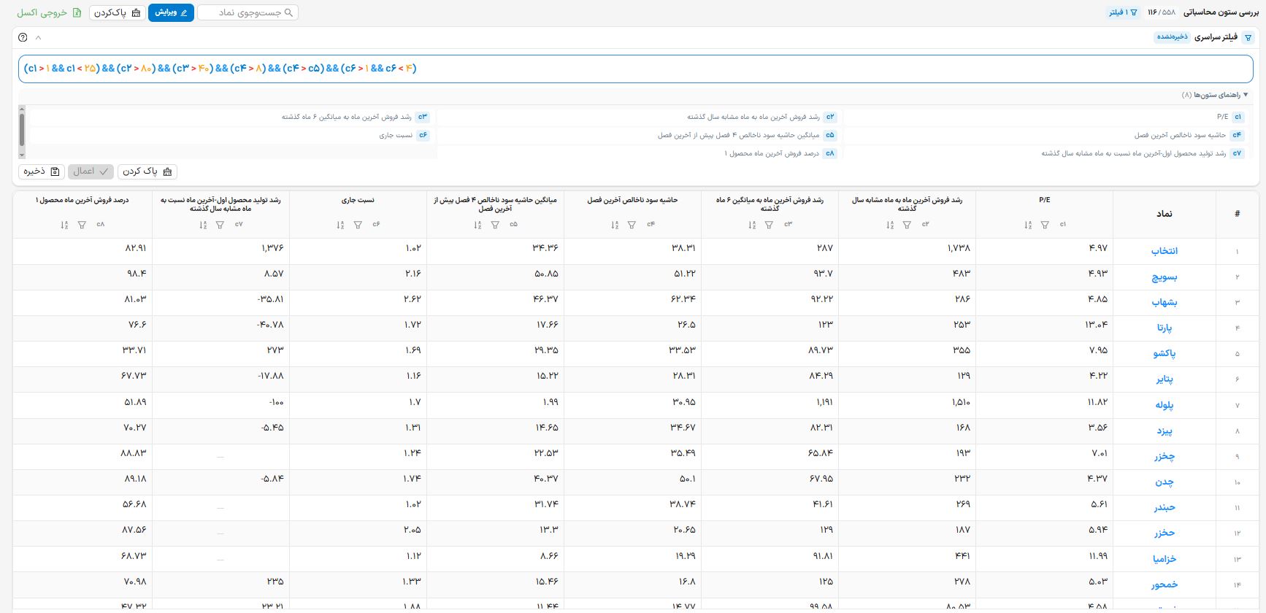
Task: Collapse the global filter panel chevron
Action: (x=39, y=37)
